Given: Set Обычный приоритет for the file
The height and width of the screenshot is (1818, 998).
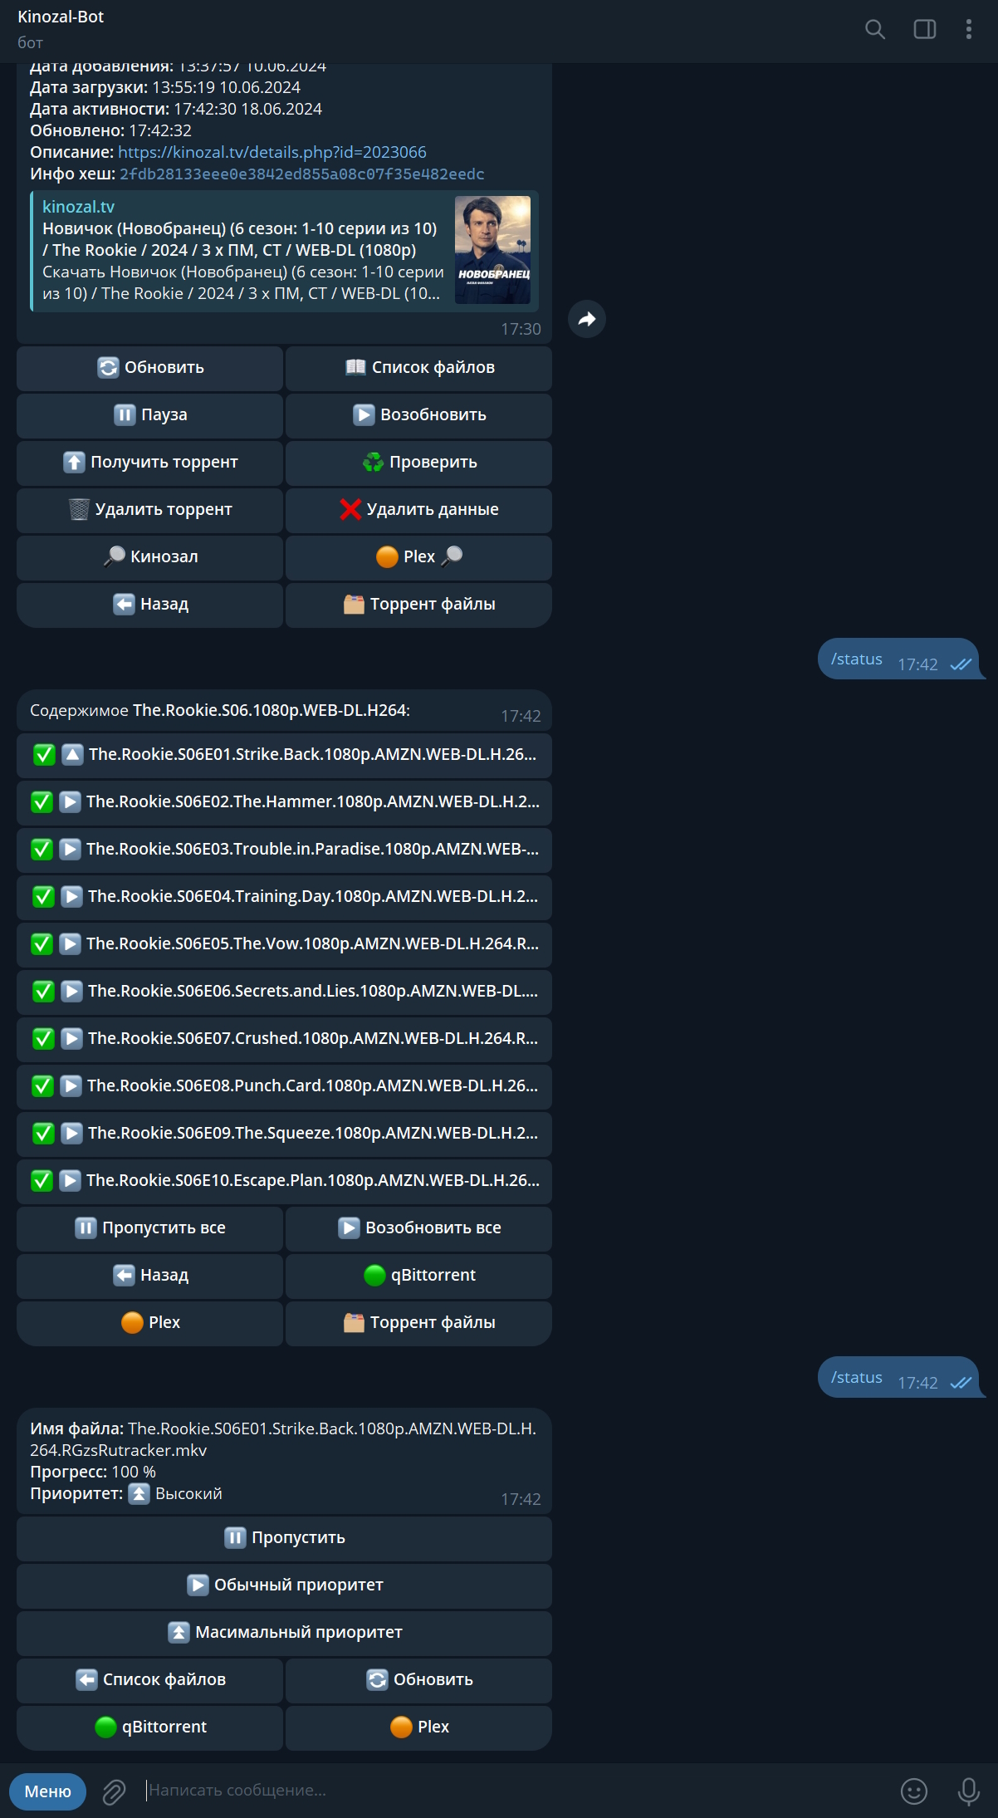Looking at the screenshot, I should coord(284,1585).
